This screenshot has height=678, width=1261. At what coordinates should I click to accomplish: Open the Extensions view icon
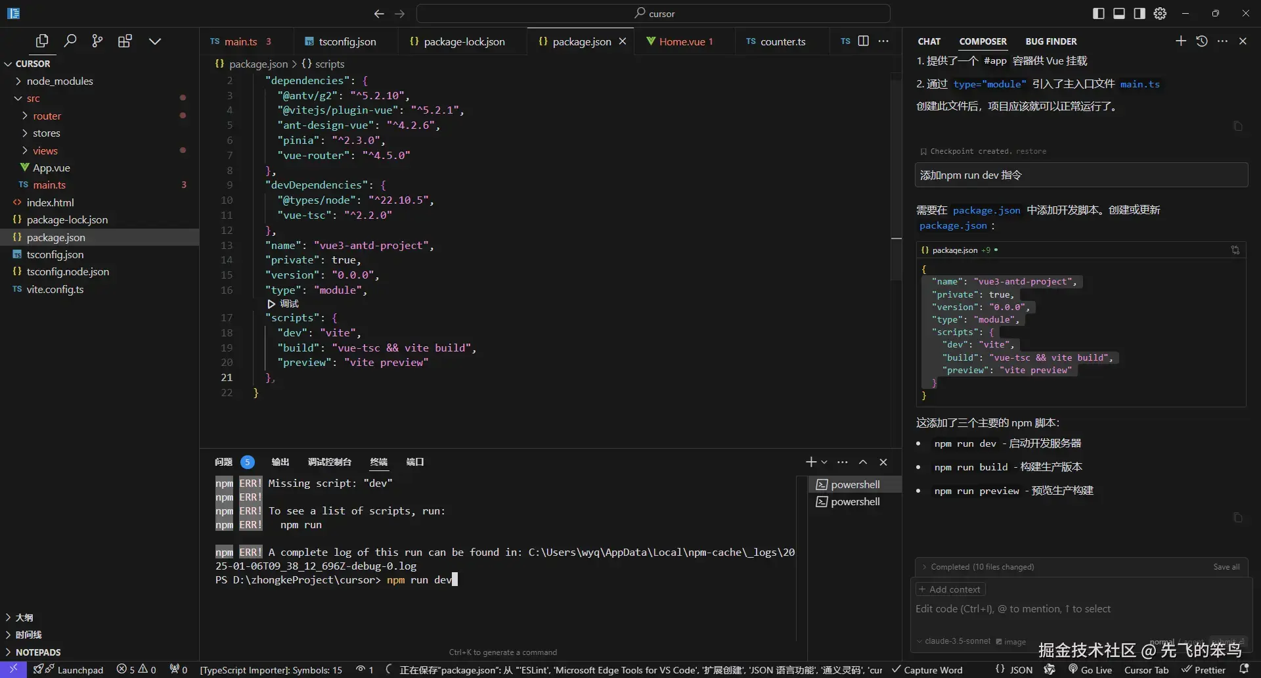coord(125,41)
